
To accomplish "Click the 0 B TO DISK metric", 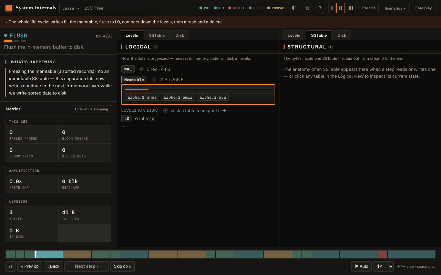I will coord(32,233).
